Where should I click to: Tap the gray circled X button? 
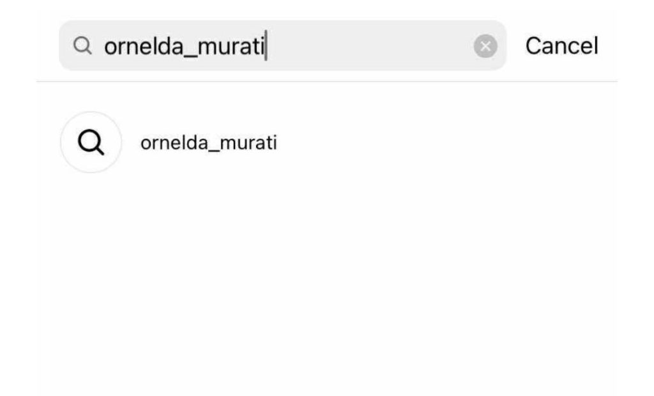click(485, 46)
